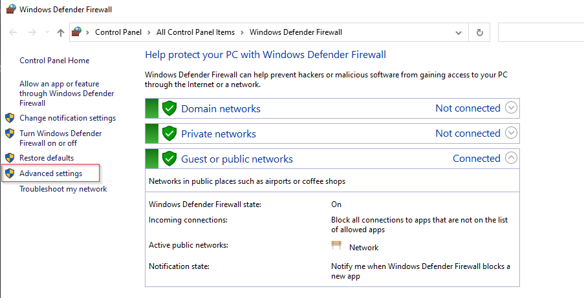
Task: Click the Active public networks label
Action: (x=188, y=245)
